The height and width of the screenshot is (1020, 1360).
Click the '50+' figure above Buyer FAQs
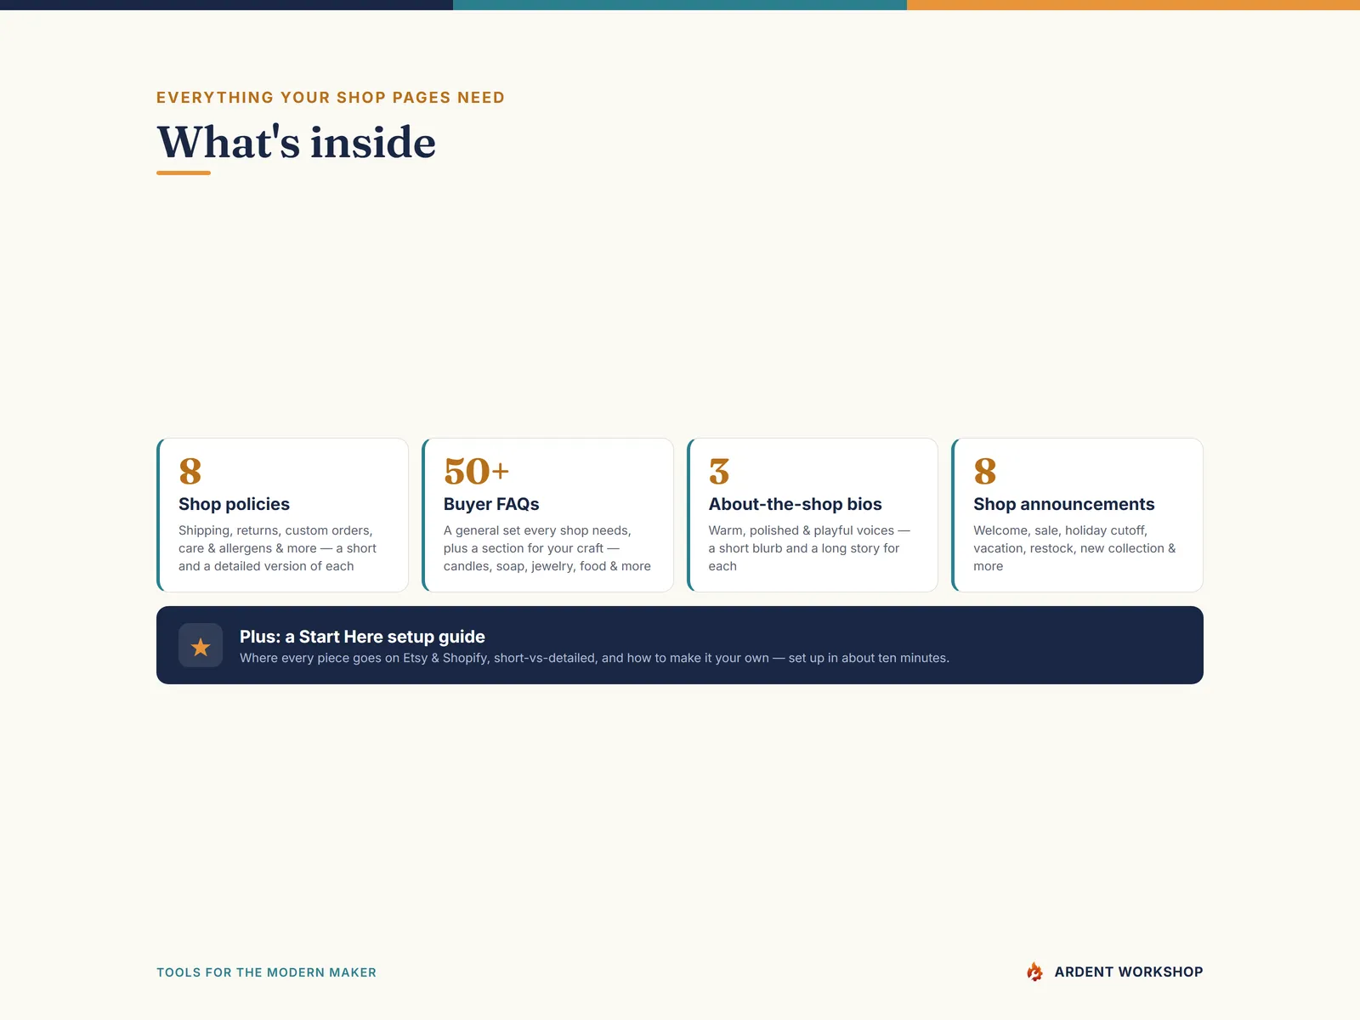pos(476,472)
